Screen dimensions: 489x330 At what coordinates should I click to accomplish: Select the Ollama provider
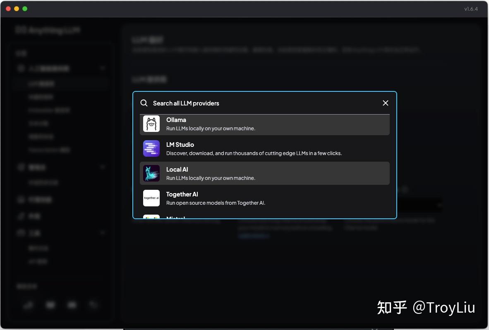(264, 124)
